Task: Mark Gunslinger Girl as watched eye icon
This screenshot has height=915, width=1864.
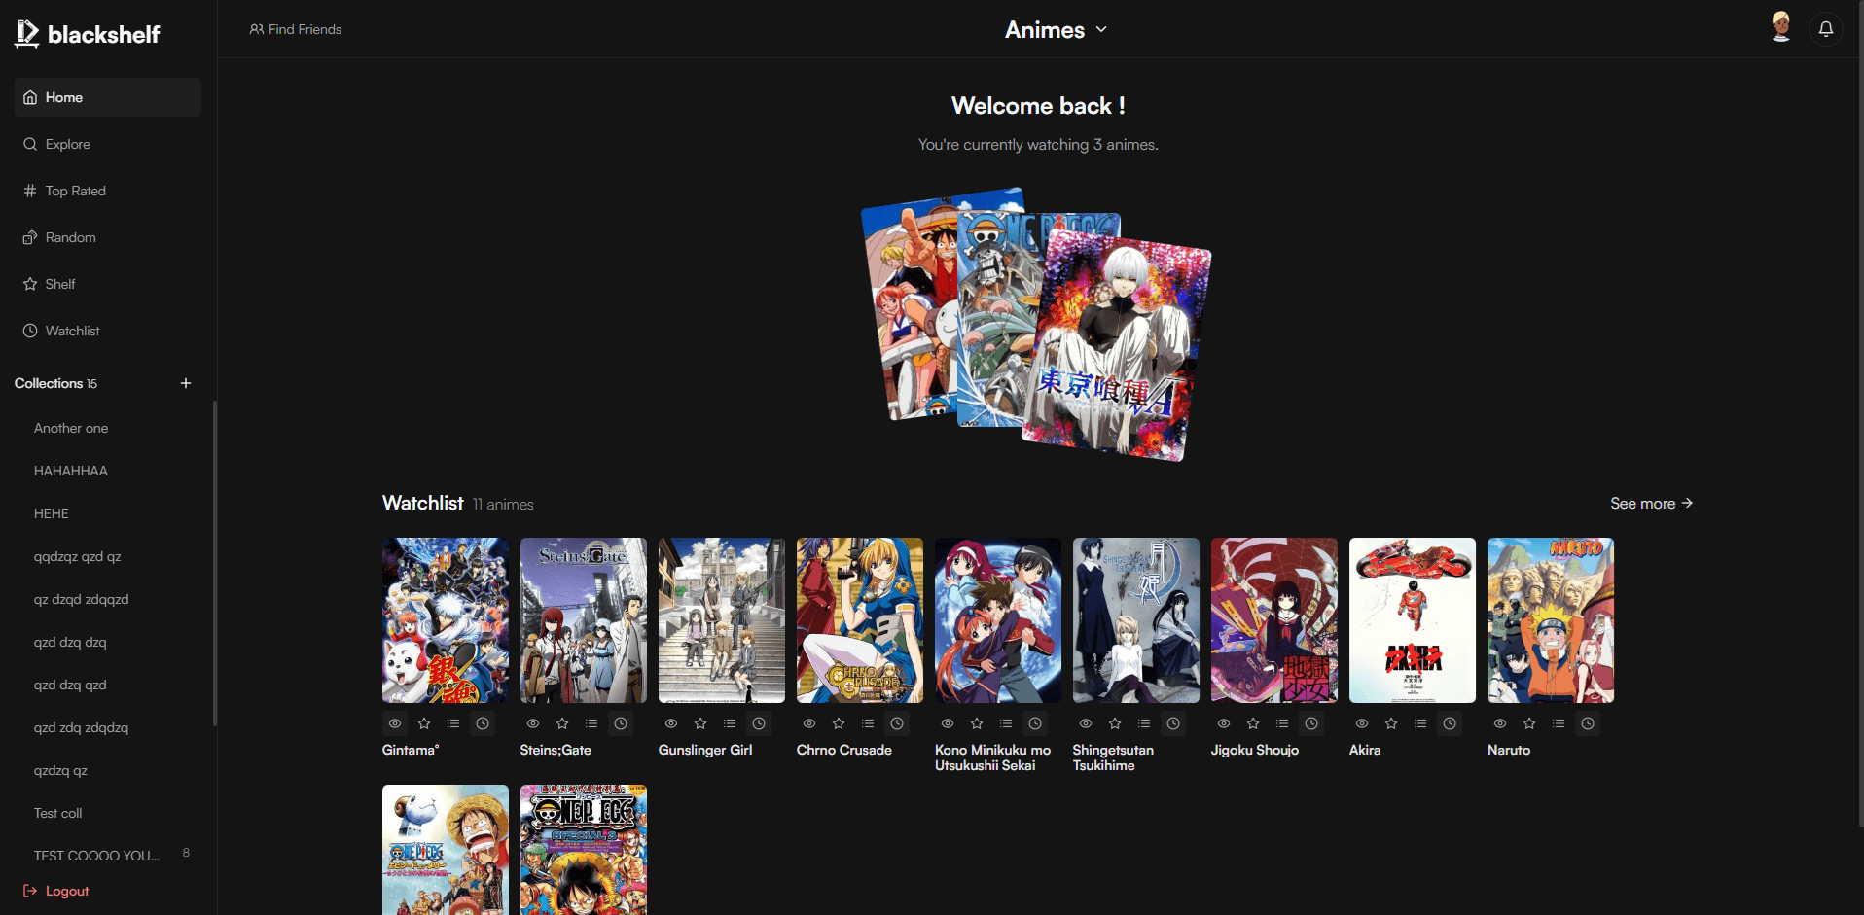Action: click(x=671, y=723)
